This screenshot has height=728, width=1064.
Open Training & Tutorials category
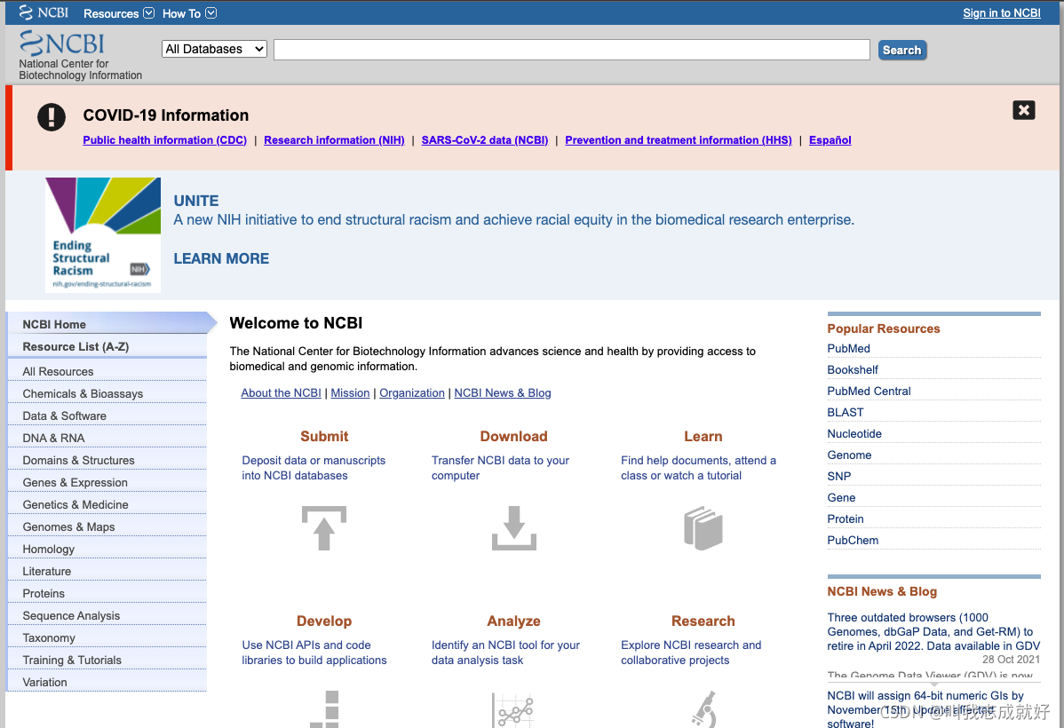[107, 661]
